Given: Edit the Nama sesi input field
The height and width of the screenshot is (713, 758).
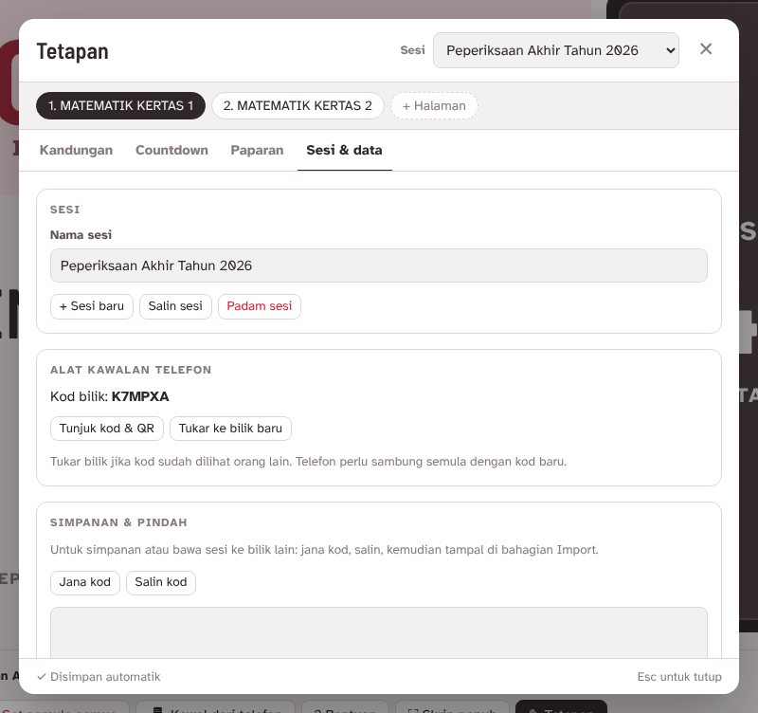Looking at the screenshot, I should (x=378, y=265).
